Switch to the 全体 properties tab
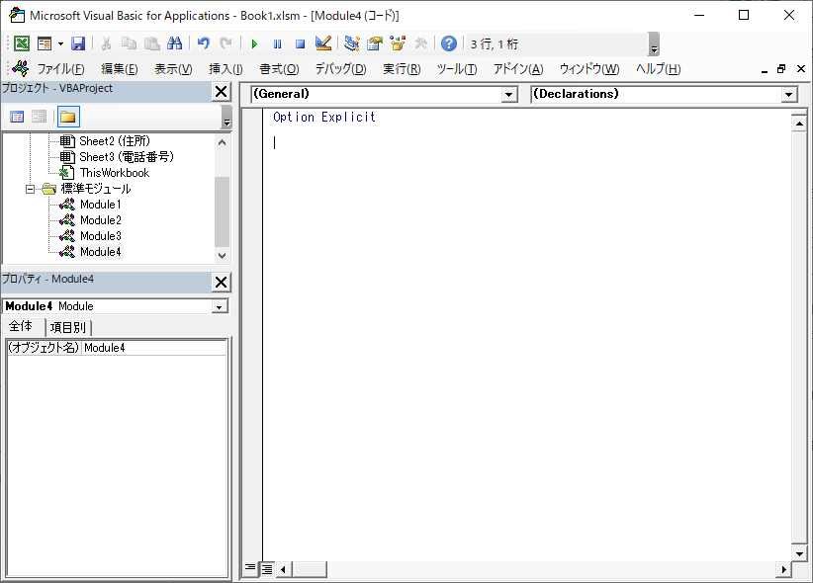This screenshot has width=813, height=583. click(x=21, y=326)
